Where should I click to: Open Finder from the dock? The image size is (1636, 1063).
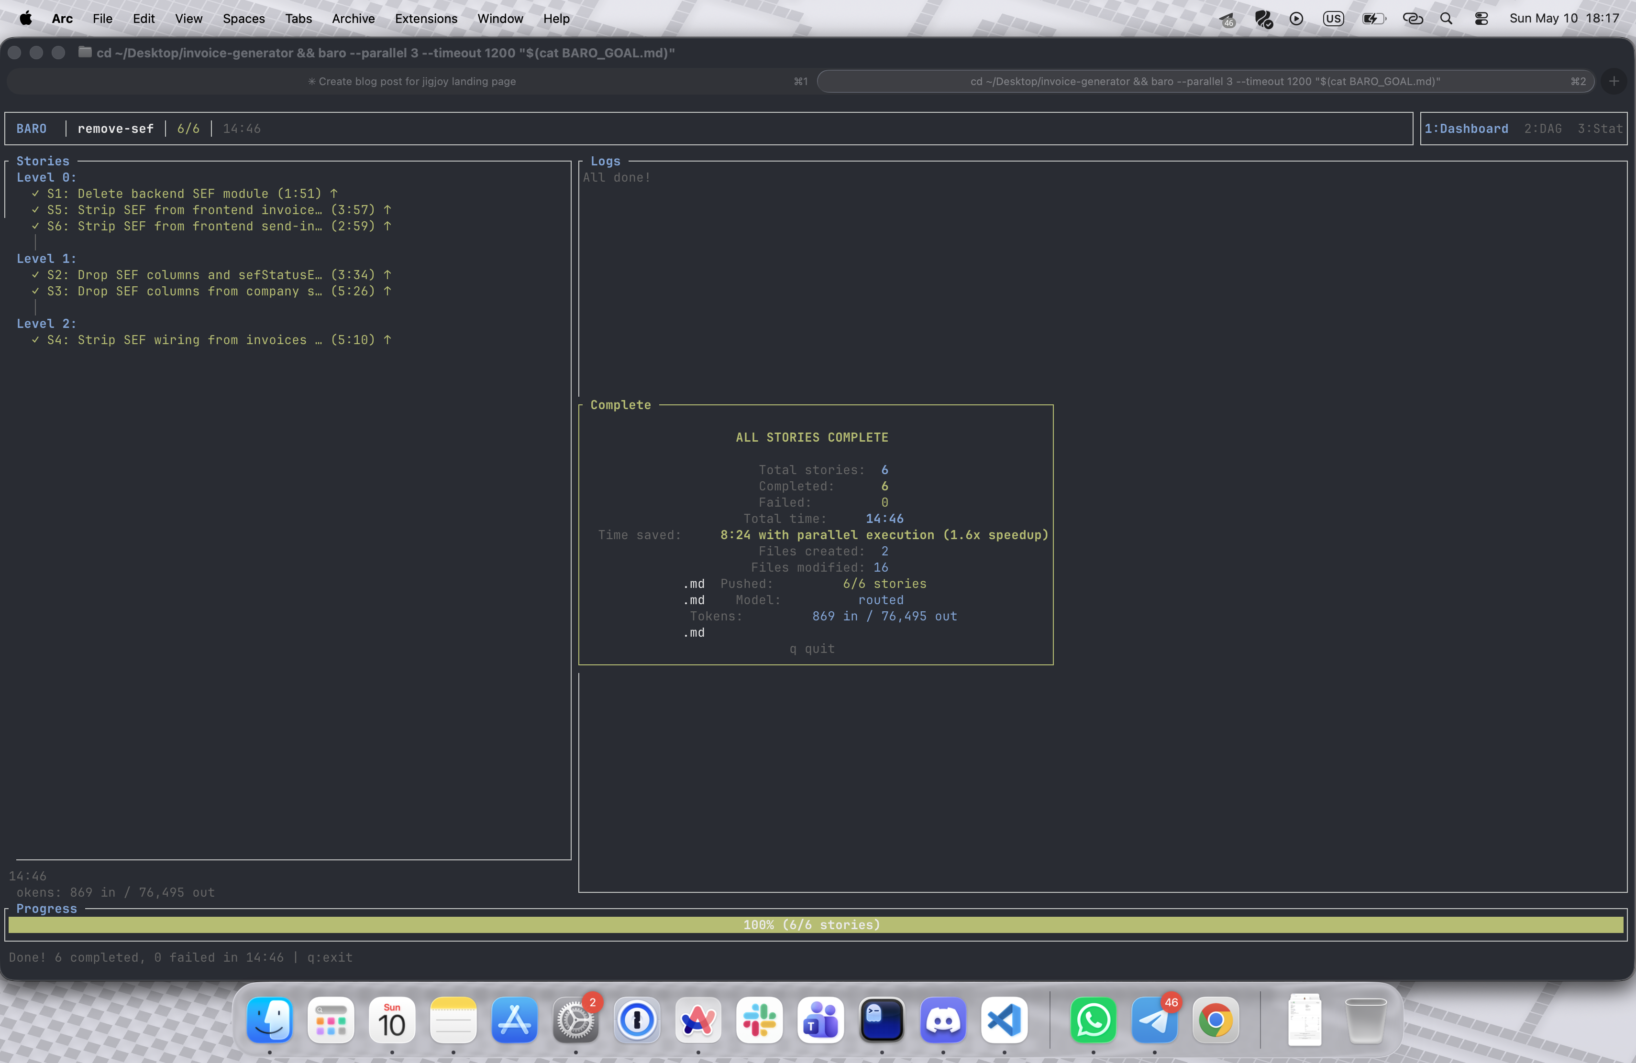tap(269, 1019)
